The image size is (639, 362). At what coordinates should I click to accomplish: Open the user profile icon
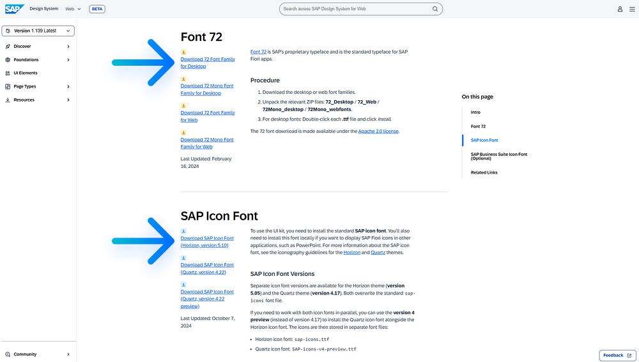[620, 9]
